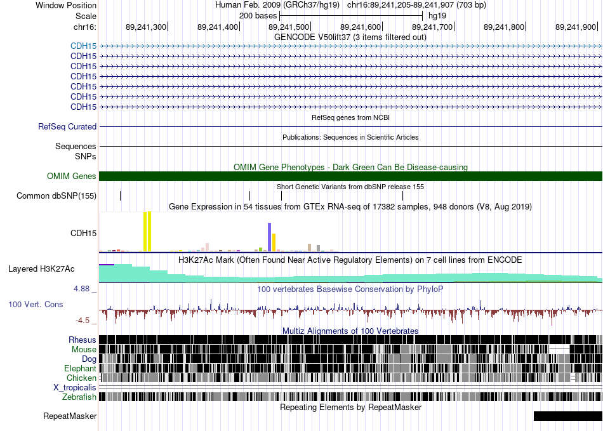Click the dark green OMIM gene bar
The image size is (603, 431).
[350, 176]
